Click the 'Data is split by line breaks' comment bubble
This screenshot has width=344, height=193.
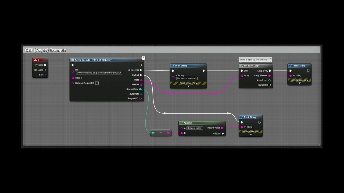click(254, 60)
